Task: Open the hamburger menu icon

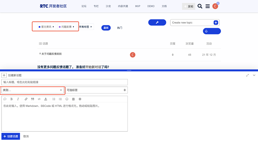Action: click(208, 6)
